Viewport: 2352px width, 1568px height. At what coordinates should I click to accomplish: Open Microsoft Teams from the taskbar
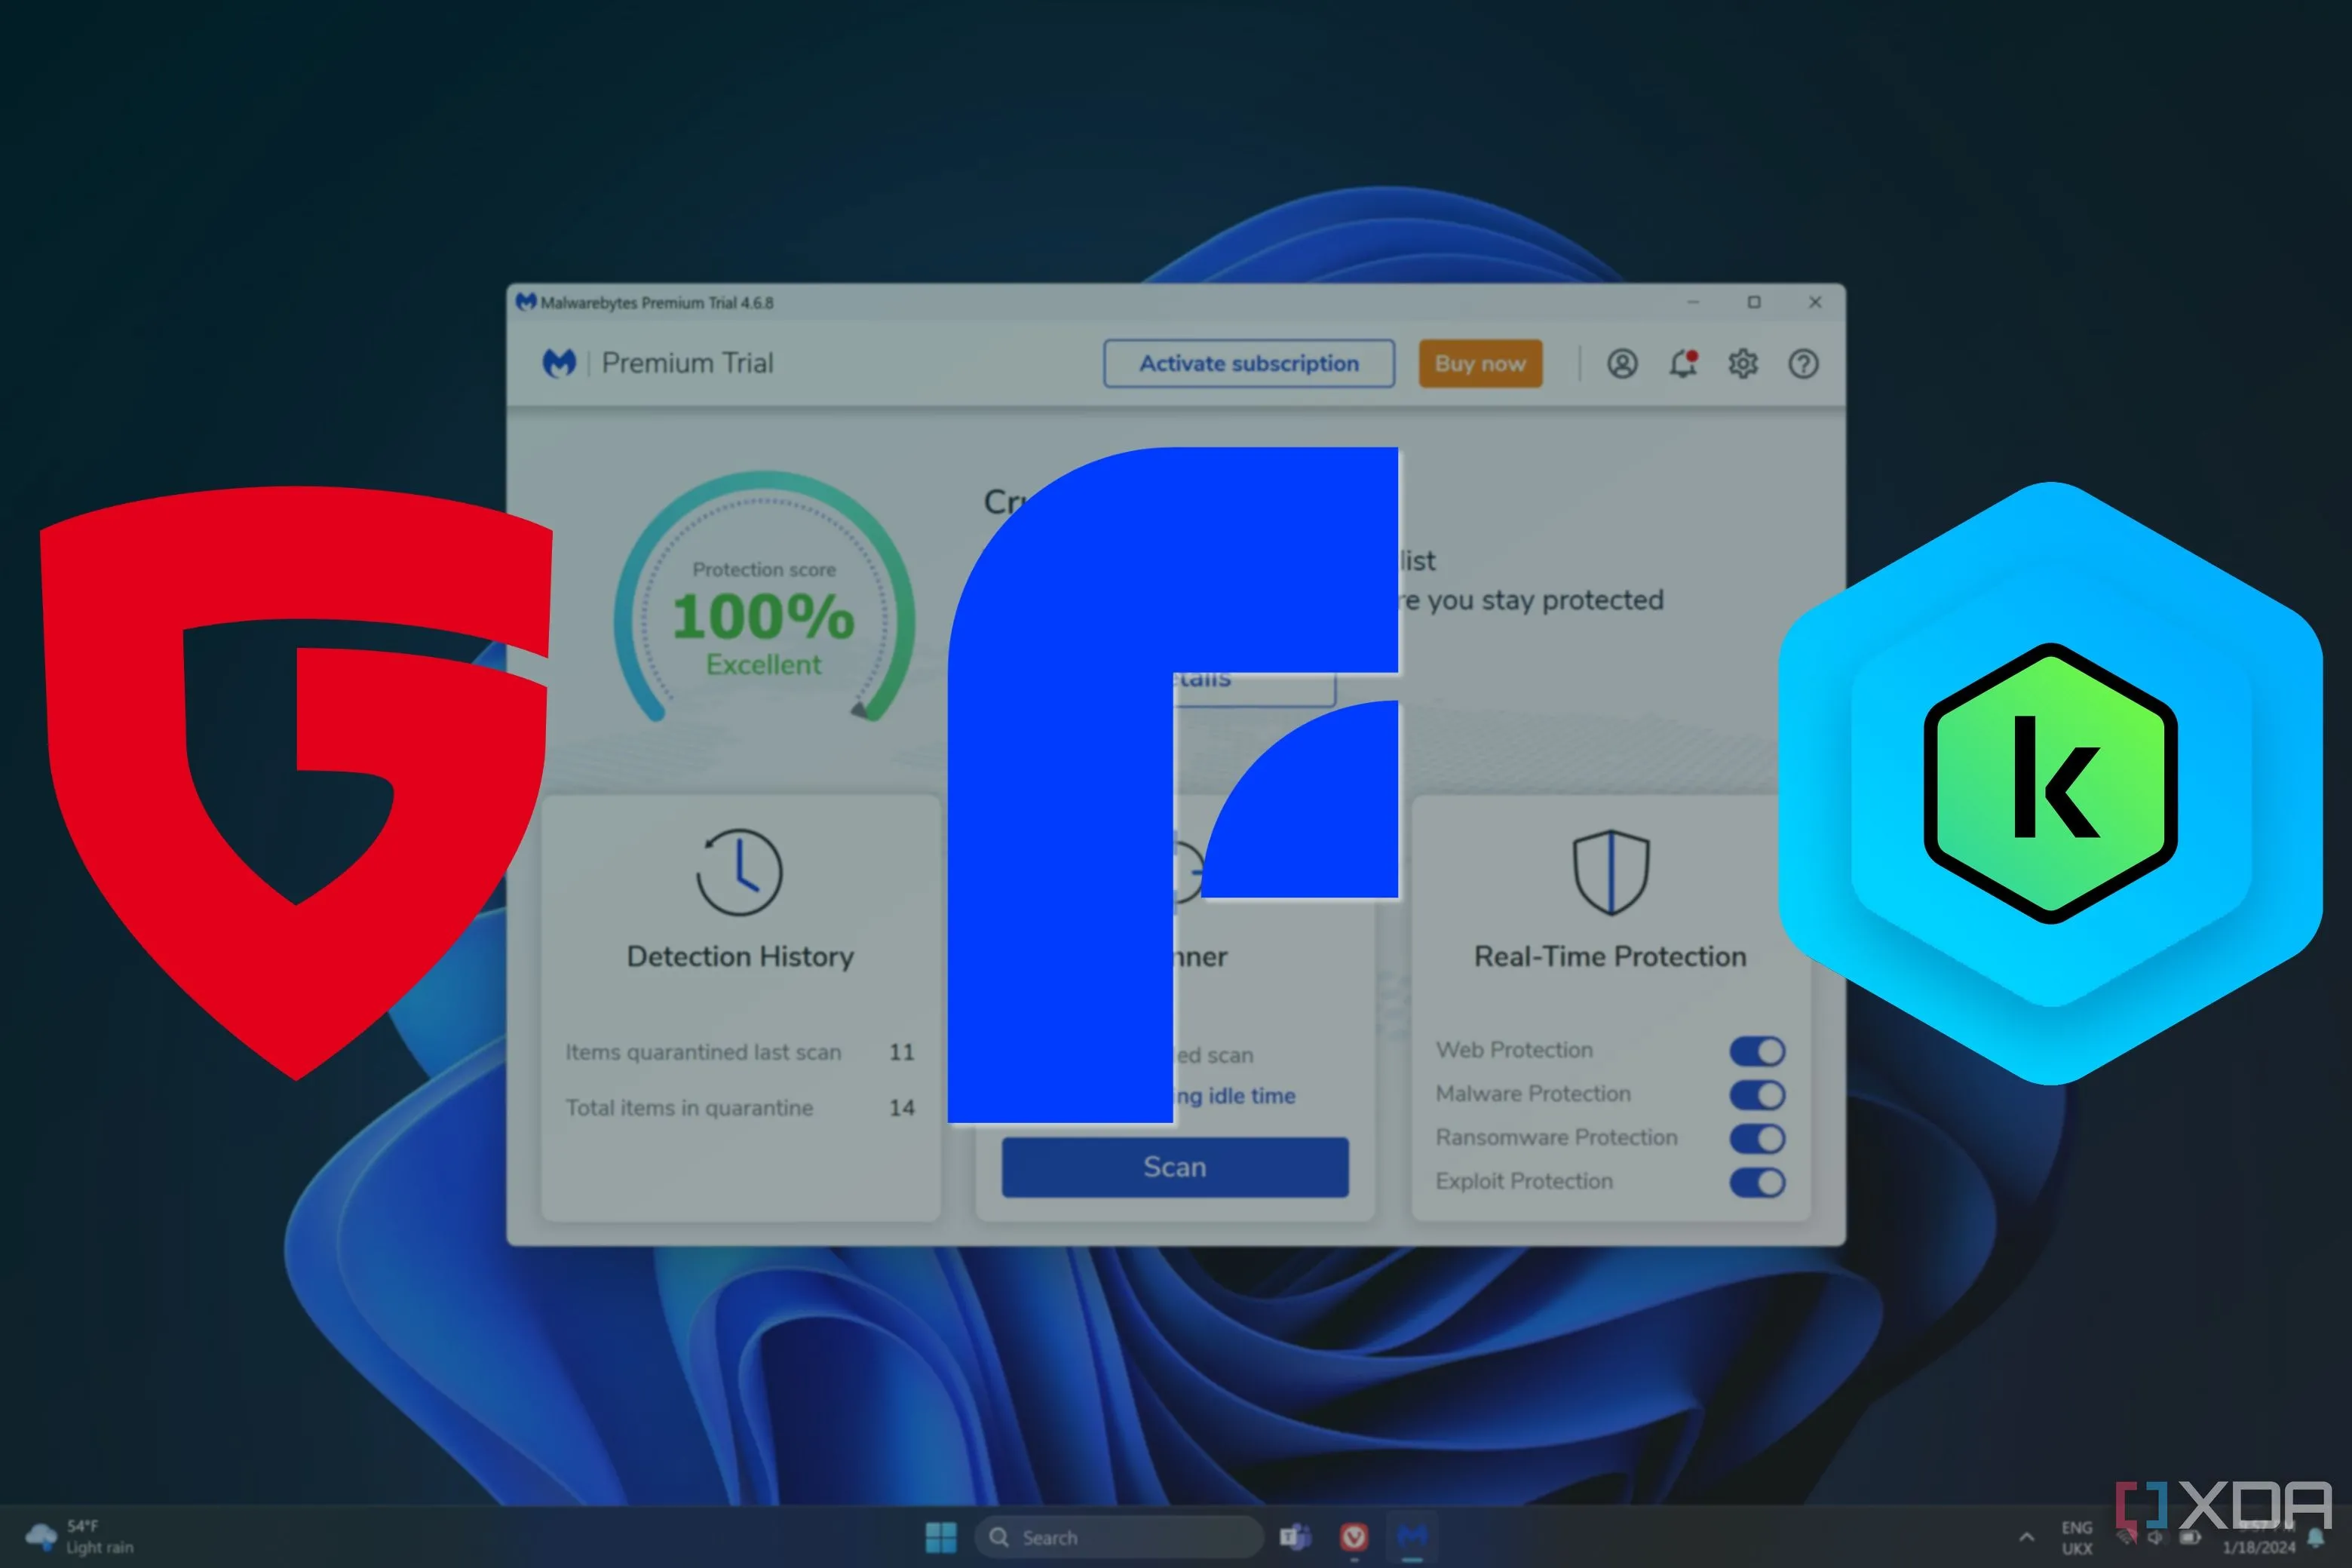point(1296,1537)
